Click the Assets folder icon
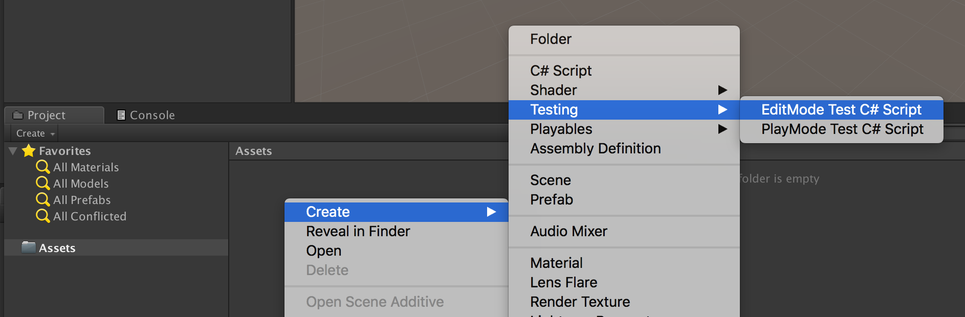 pyautogui.click(x=29, y=247)
